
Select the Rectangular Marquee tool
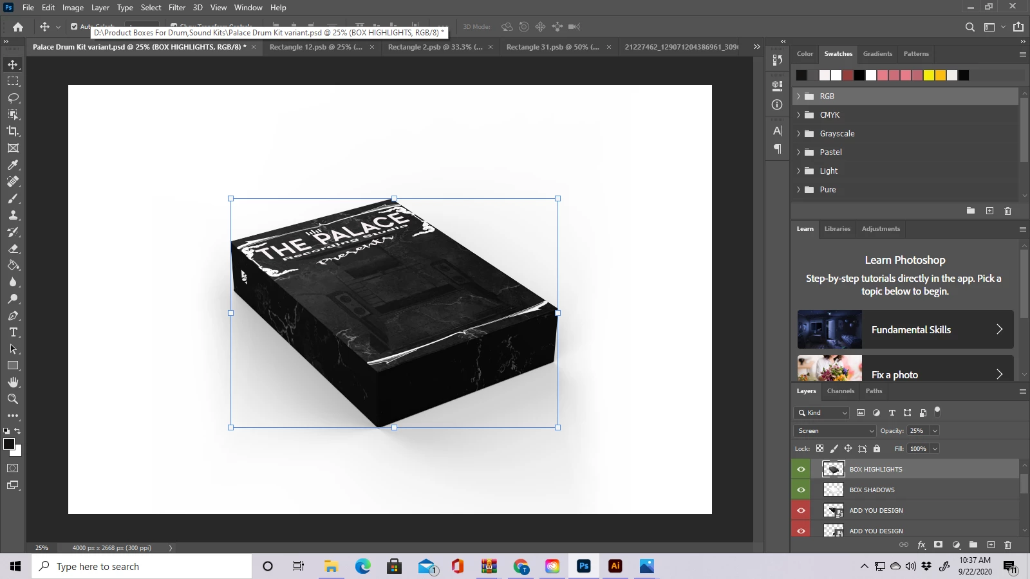tap(13, 81)
